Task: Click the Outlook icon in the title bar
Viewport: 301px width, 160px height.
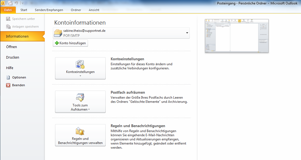Action: pyautogui.click(x=3, y=3)
